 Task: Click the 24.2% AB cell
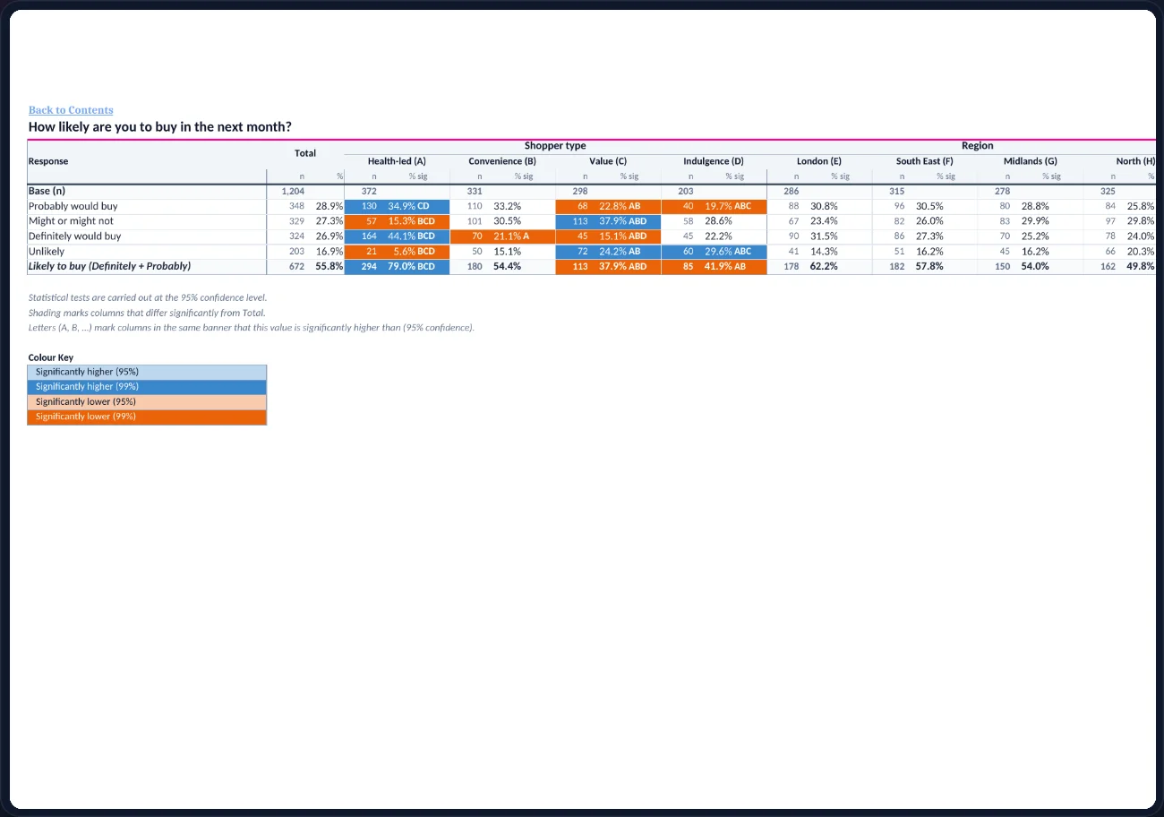[x=620, y=252]
